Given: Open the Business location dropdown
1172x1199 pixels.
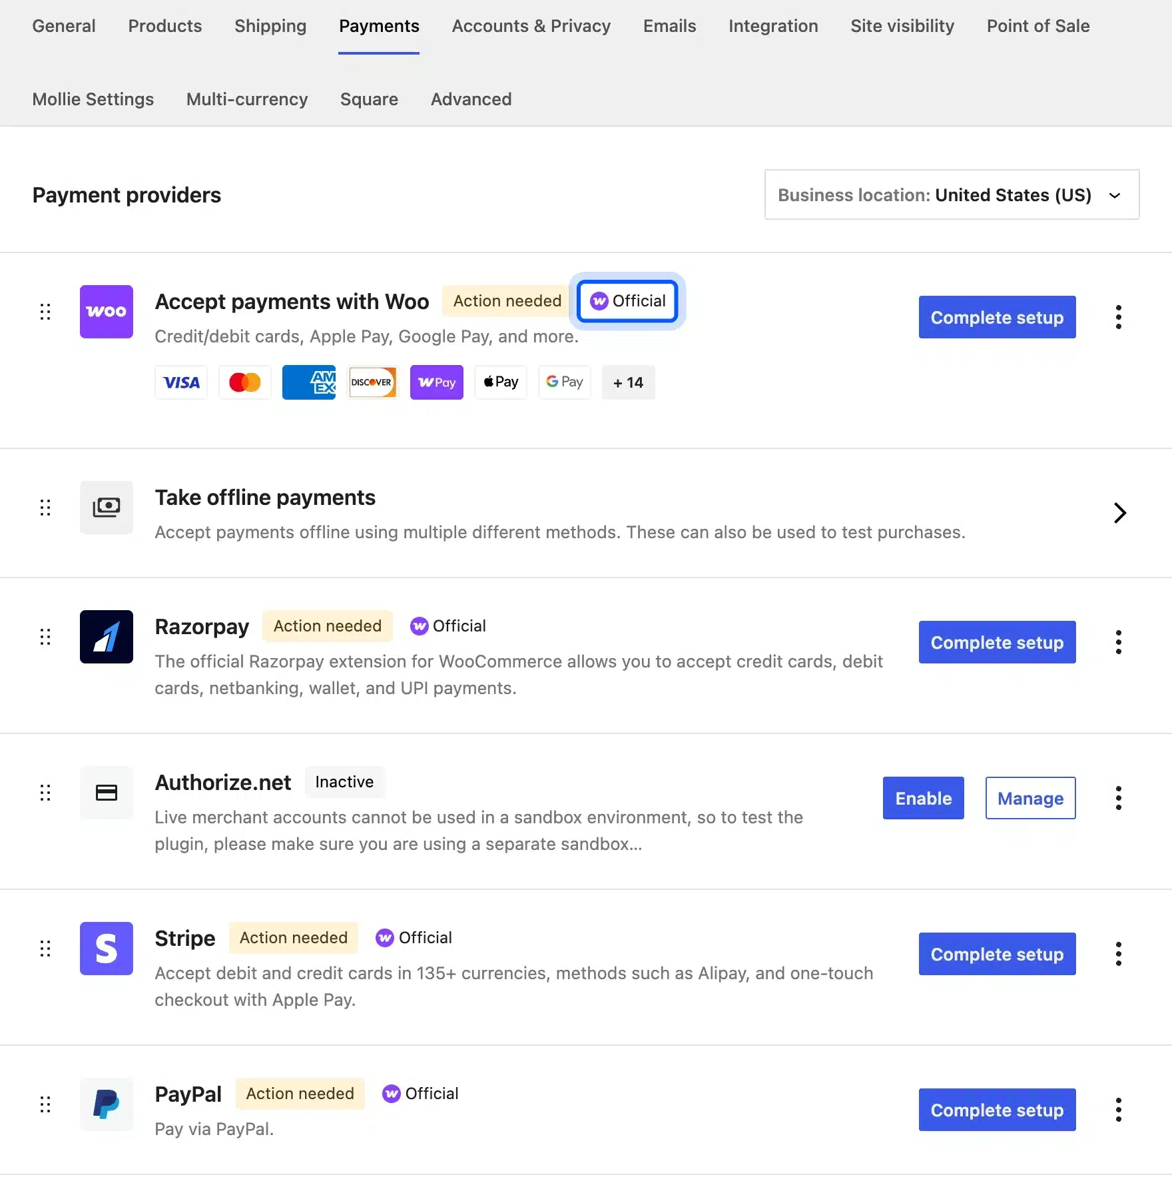Looking at the screenshot, I should tap(952, 195).
